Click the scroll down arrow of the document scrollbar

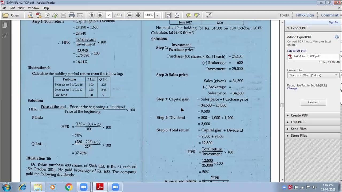(282, 180)
